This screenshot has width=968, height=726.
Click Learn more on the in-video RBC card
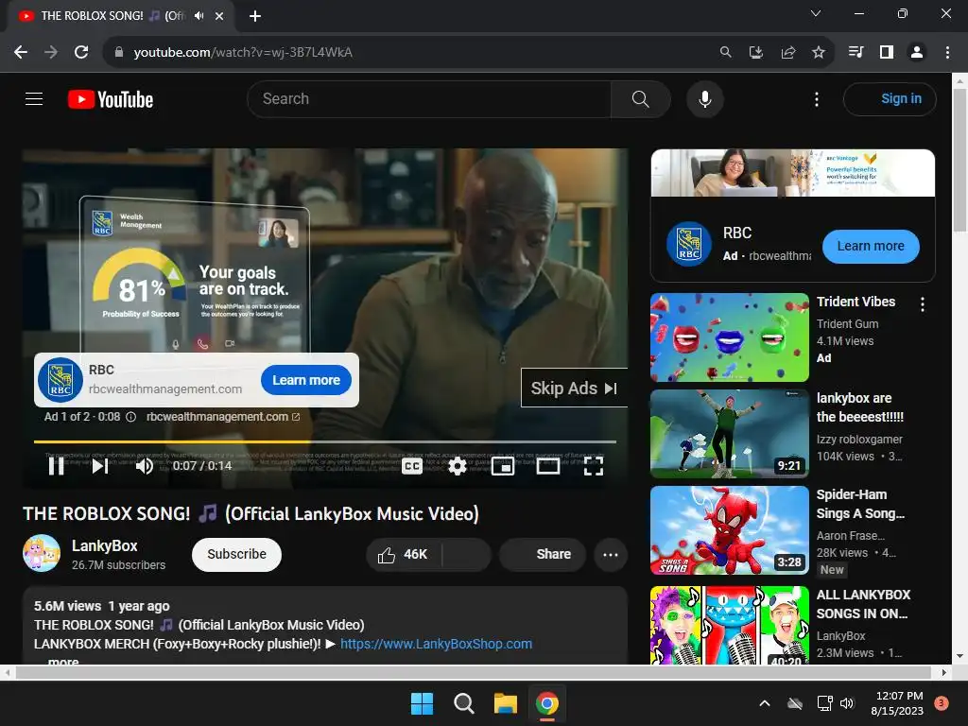[306, 380]
